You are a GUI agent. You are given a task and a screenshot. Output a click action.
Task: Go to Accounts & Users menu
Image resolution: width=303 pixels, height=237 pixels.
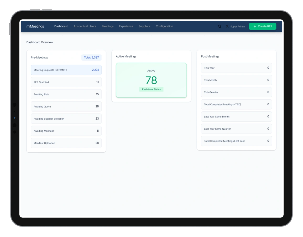(x=85, y=26)
